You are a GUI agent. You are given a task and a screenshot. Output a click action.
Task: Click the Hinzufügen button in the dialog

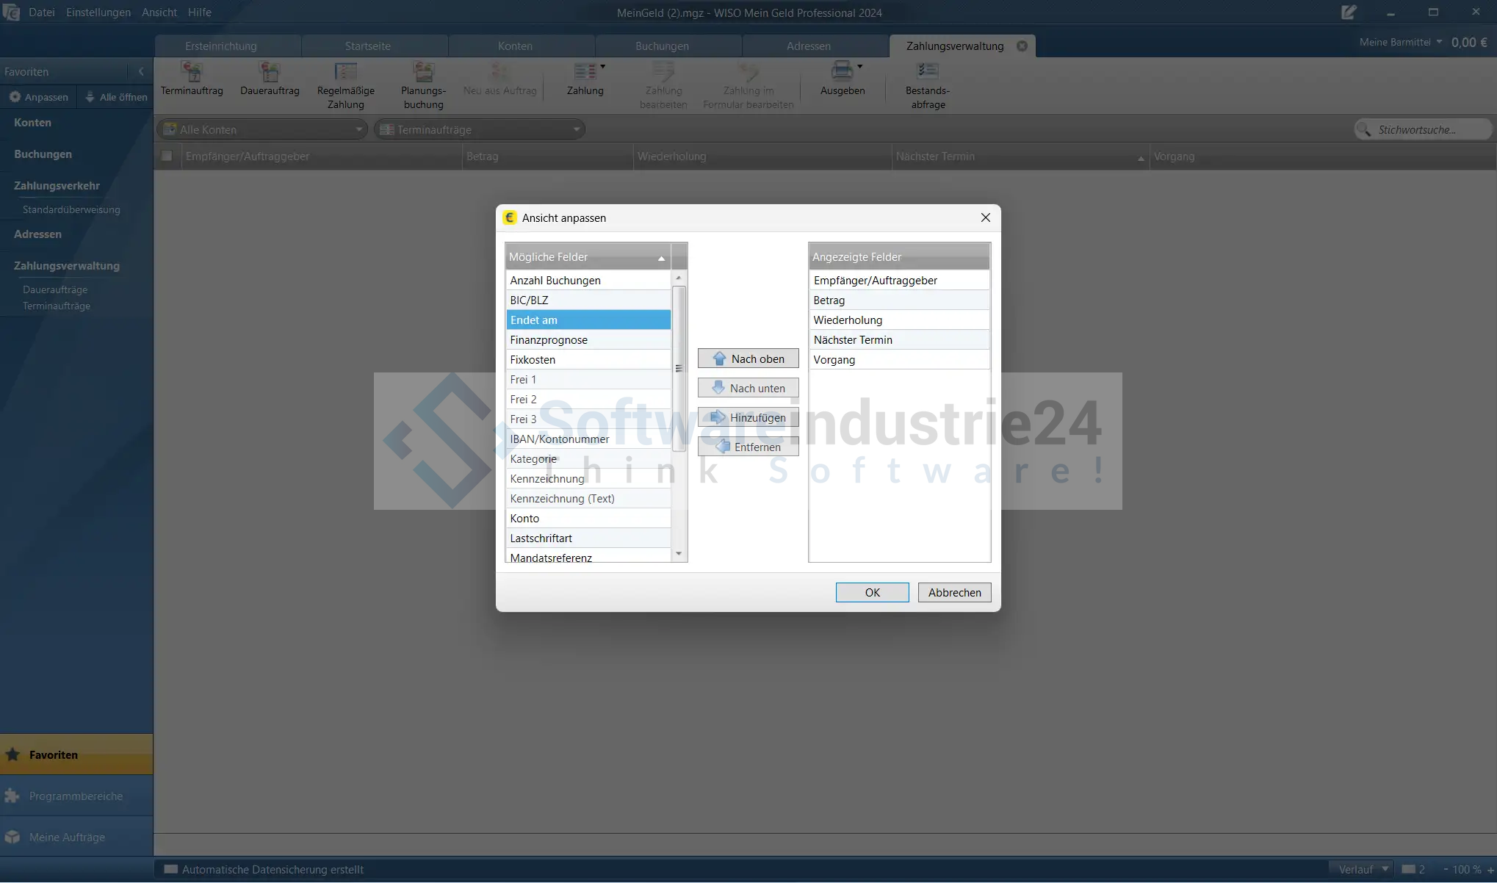(748, 418)
